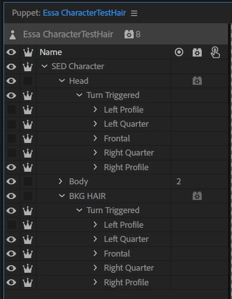Click the Essa CharacterTestHair puppet link
Viewport: 232px width, 299px height.
click(x=84, y=13)
